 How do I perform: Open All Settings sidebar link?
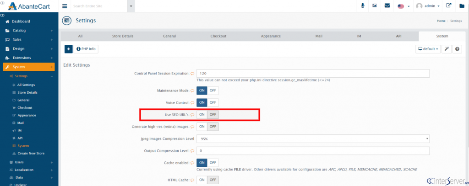click(26, 85)
